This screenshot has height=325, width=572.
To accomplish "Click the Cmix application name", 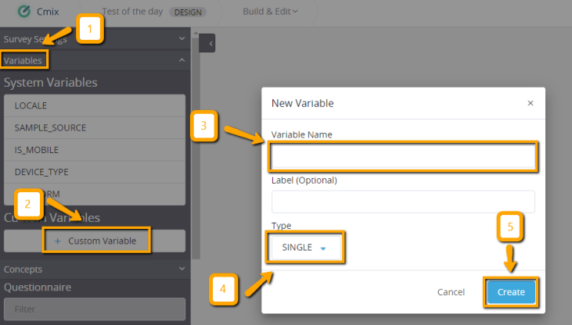I will 48,12.
